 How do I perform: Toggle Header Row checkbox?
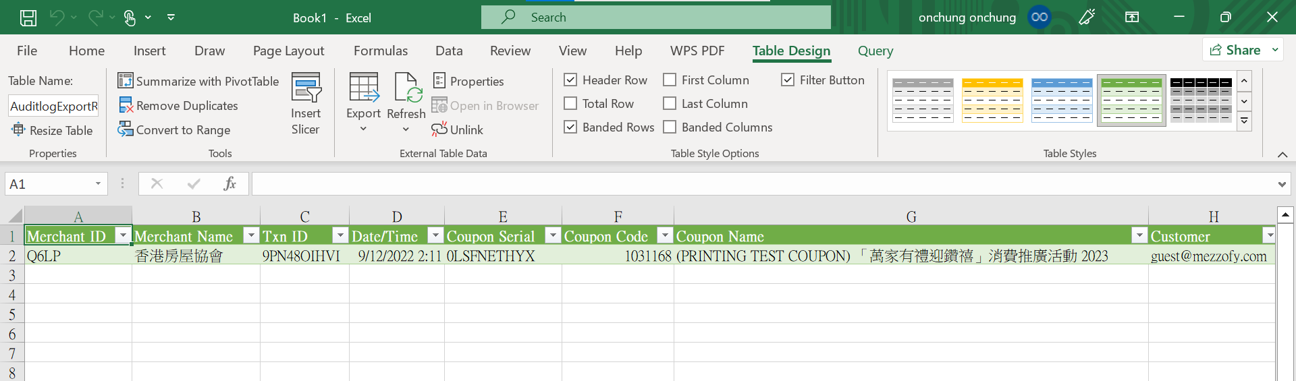(570, 80)
